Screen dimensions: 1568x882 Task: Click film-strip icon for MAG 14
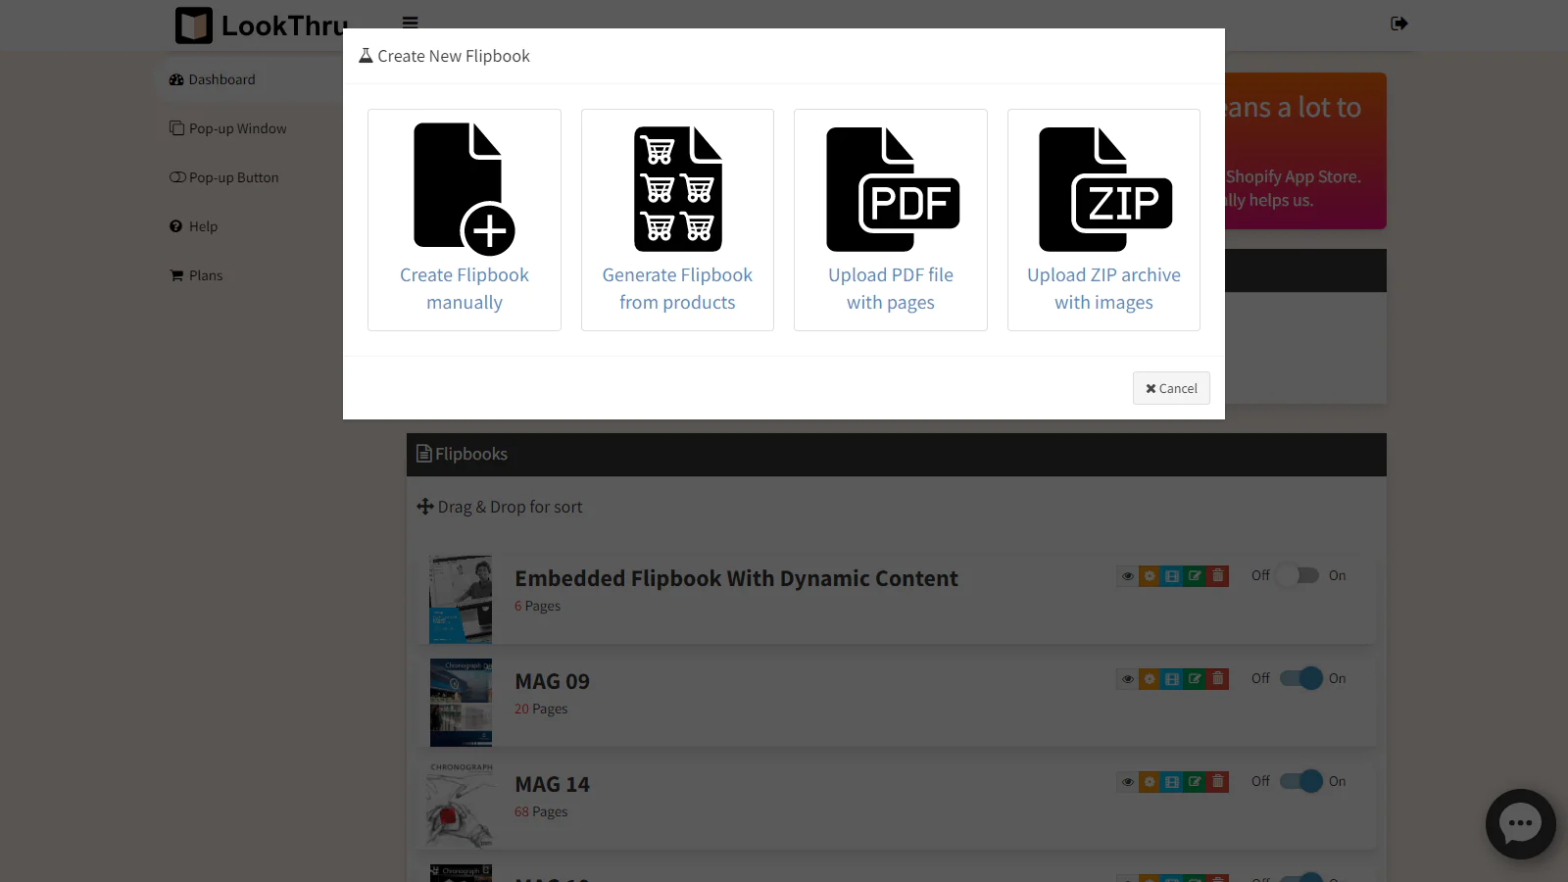[x=1172, y=782]
